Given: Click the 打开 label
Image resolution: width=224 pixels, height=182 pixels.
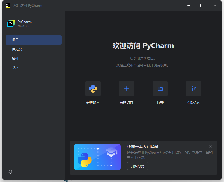Looking at the screenshot, I should tap(160, 103).
